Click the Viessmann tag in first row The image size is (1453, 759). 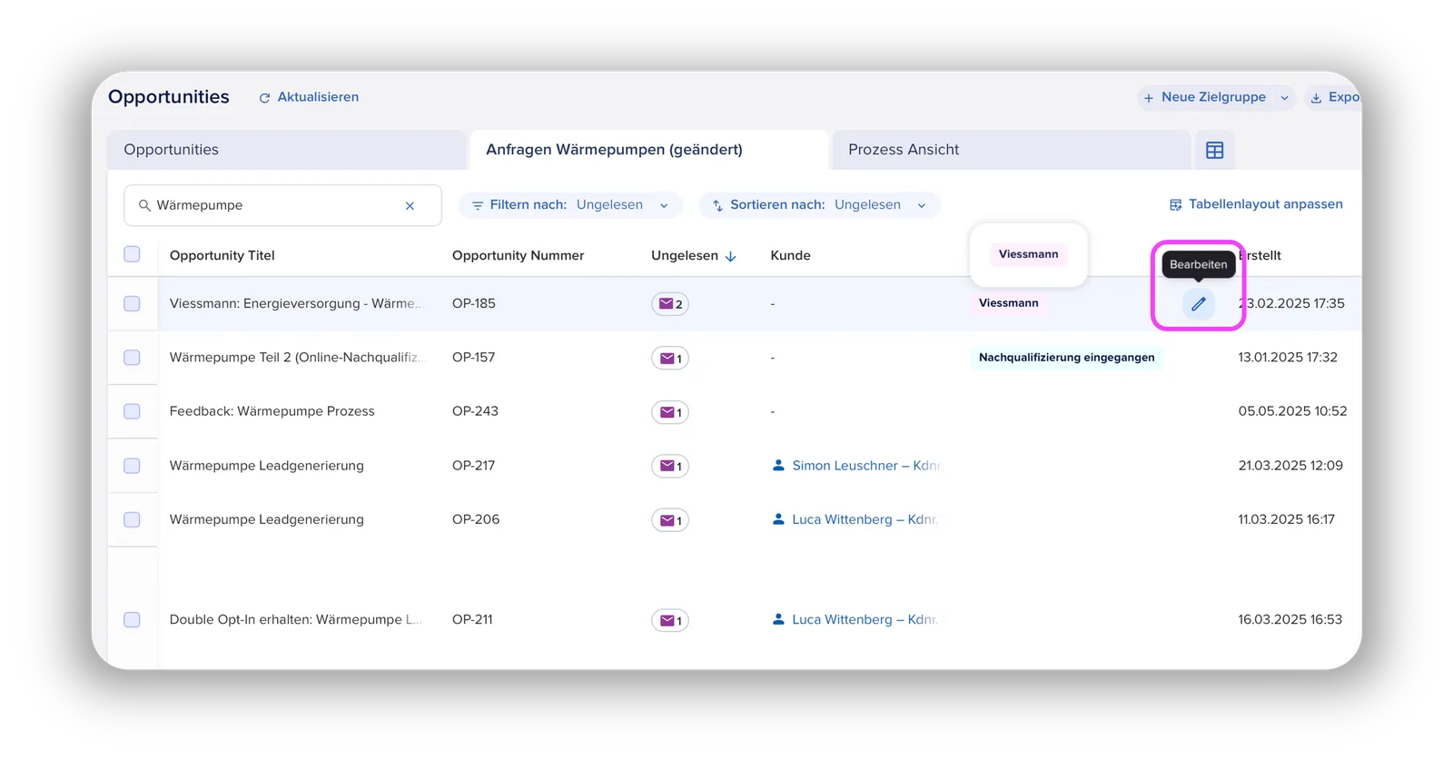point(1008,303)
